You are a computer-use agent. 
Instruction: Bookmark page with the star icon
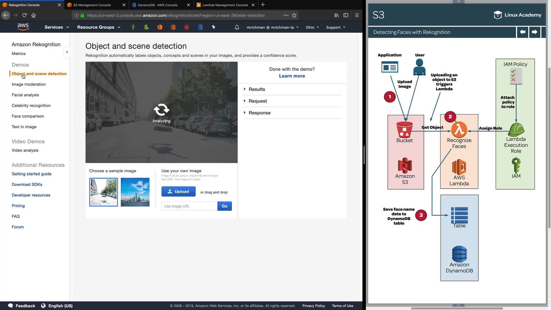pos(294,15)
